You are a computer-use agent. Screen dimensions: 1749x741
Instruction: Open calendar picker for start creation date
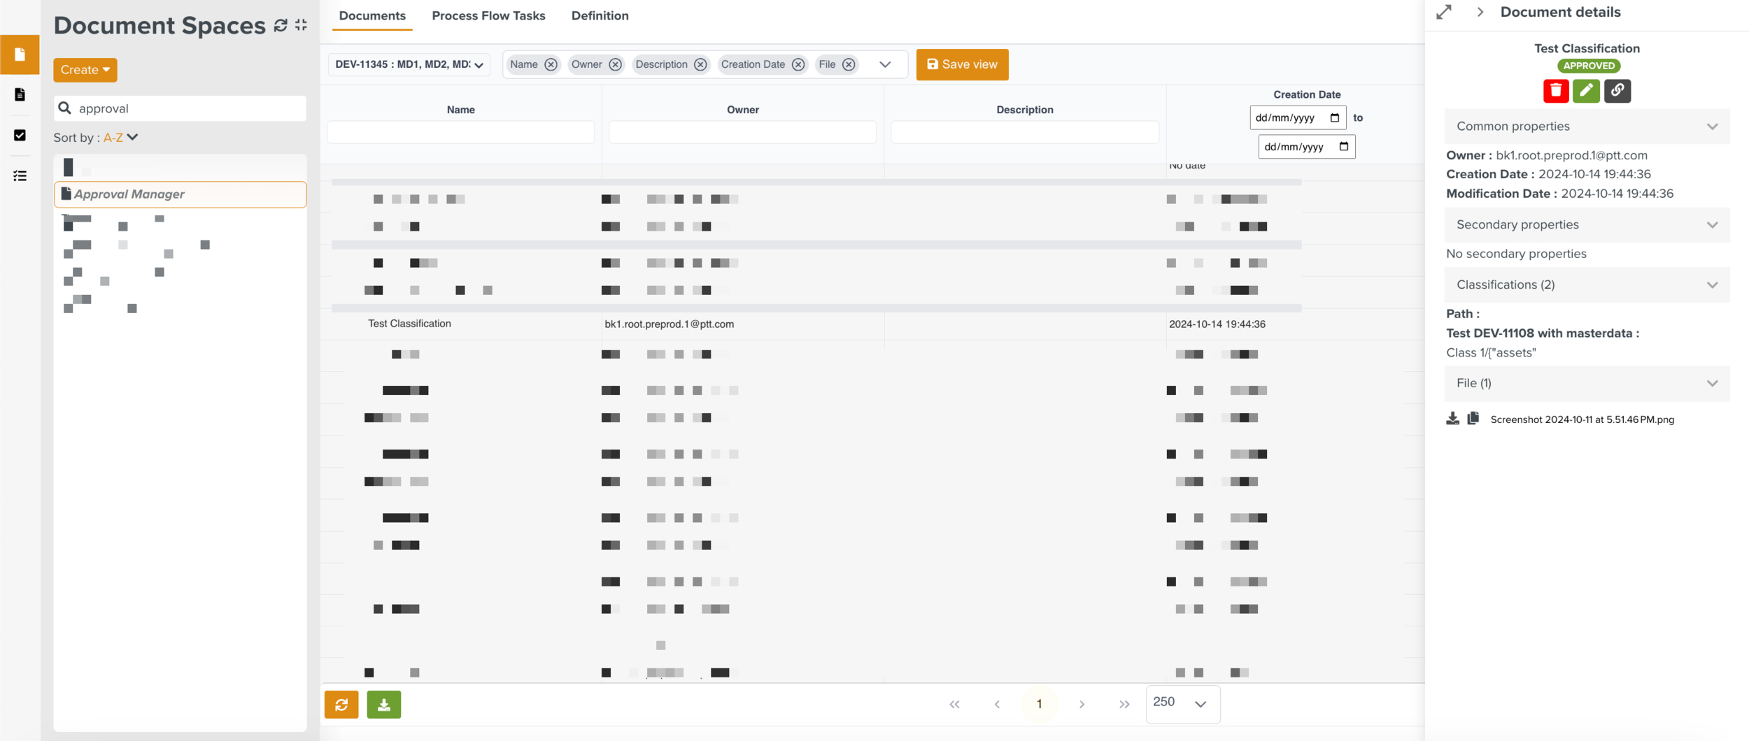pyautogui.click(x=1334, y=117)
